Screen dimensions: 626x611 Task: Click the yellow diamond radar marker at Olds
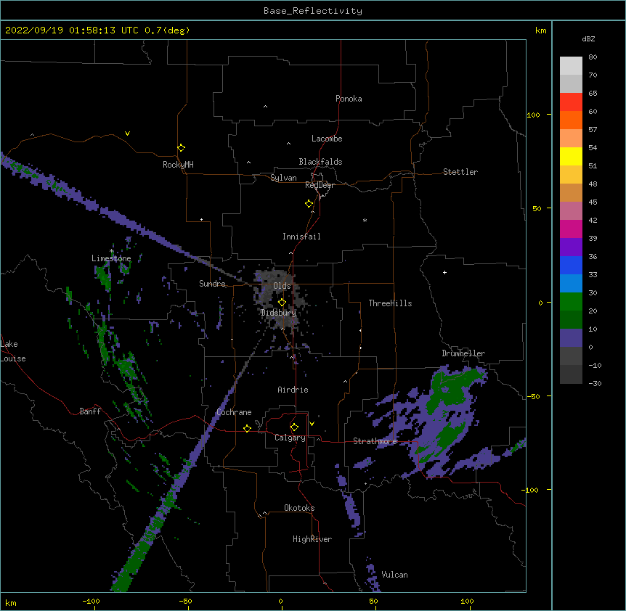point(282,303)
